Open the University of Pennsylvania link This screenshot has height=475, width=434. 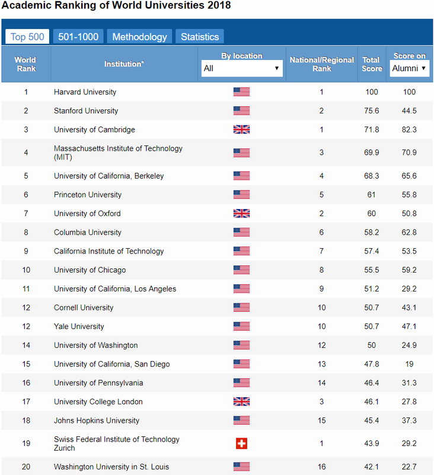pos(98,383)
